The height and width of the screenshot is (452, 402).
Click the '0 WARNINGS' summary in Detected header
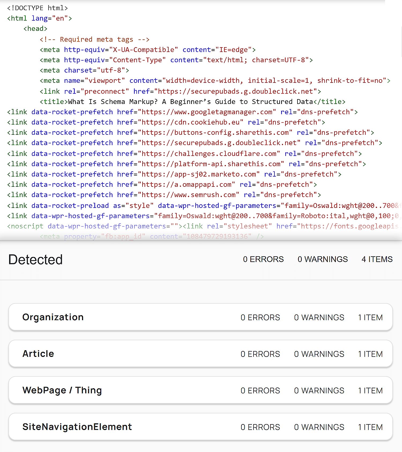point(323,259)
